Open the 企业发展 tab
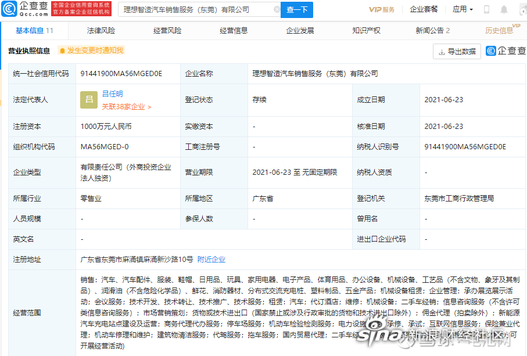Viewport: 527px width, 356px height. point(300,31)
